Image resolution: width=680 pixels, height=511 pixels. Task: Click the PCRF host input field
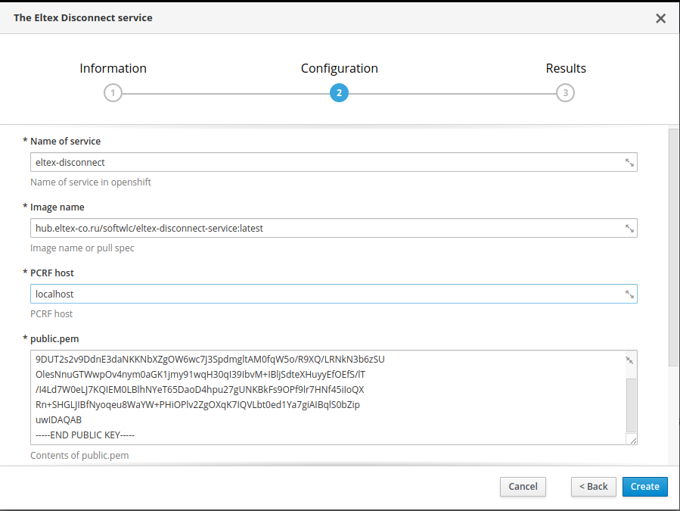click(x=325, y=294)
